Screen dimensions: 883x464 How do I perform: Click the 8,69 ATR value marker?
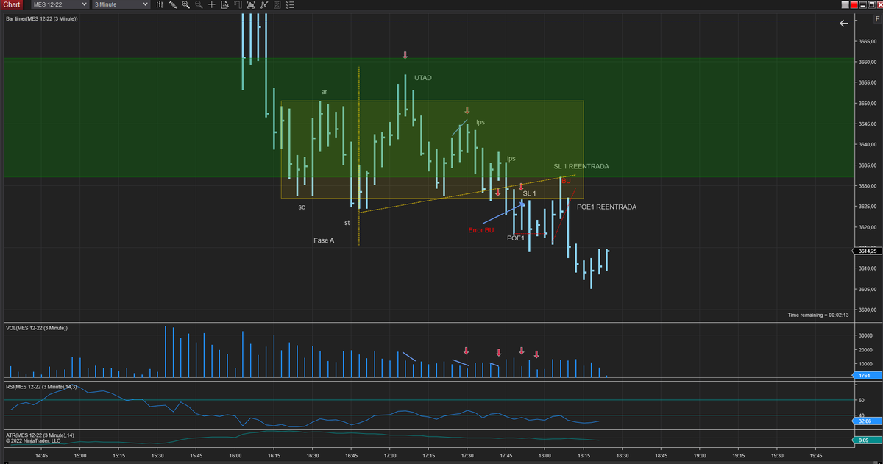tap(866, 440)
